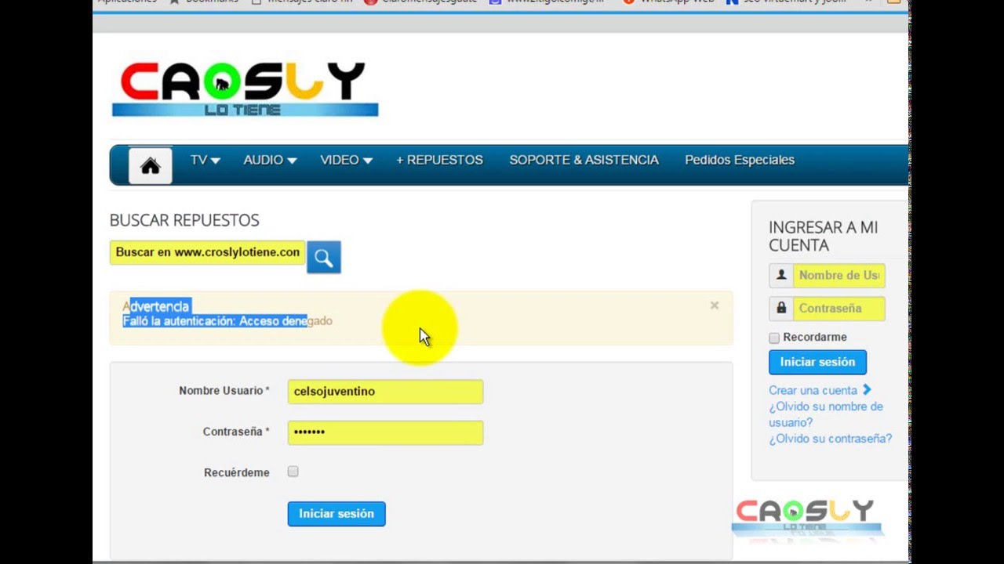Open ¿Olvido su nombre de usuario? link
The image size is (1004, 564).
coord(826,414)
